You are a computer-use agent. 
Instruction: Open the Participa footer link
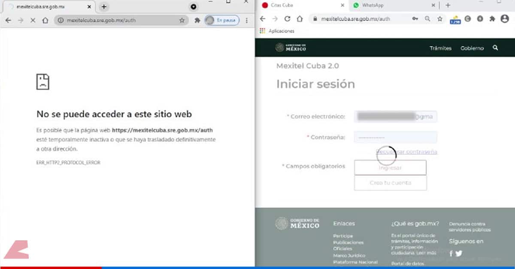[x=343, y=236]
